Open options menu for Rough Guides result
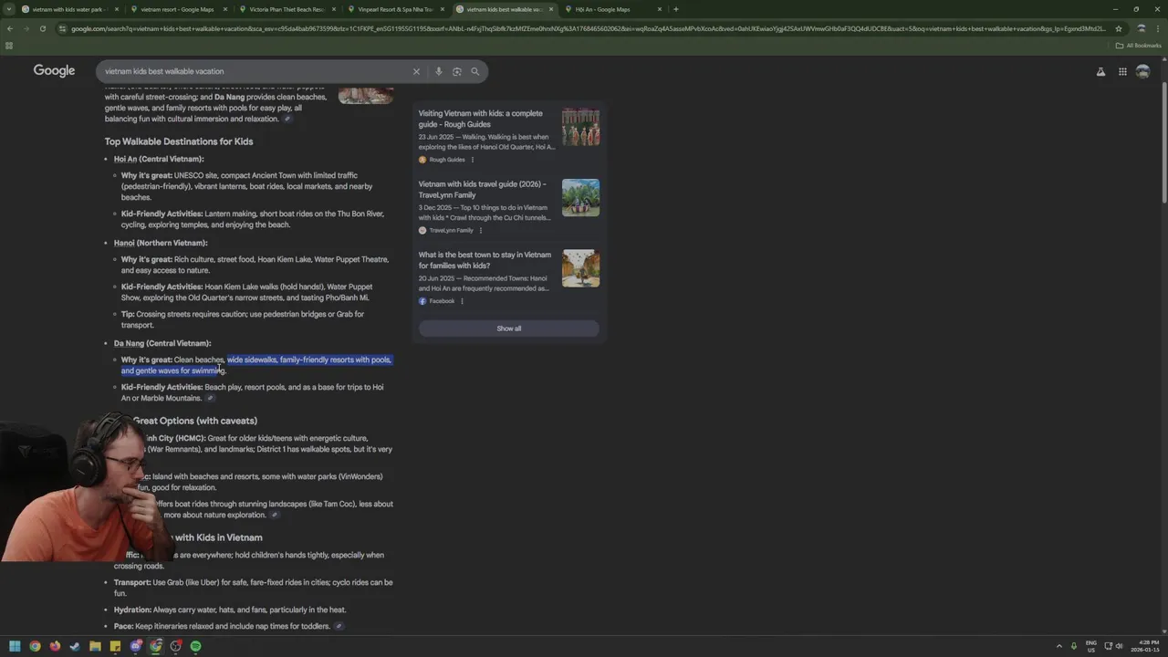Image resolution: width=1168 pixels, height=657 pixels. point(472,160)
